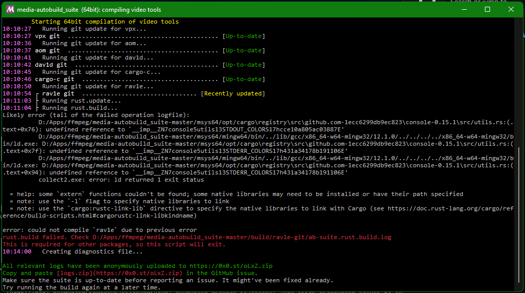525x293 pixels.
Task: Click the 'Running rust.build...' line
Action: point(80,108)
